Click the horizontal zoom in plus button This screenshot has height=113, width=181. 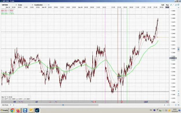(176, 105)
